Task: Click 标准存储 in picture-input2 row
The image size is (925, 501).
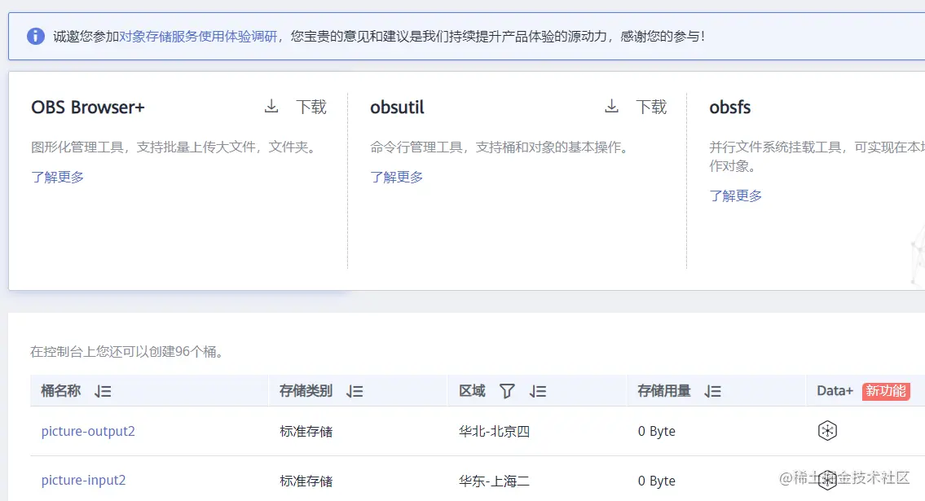Action: (306, 481)
